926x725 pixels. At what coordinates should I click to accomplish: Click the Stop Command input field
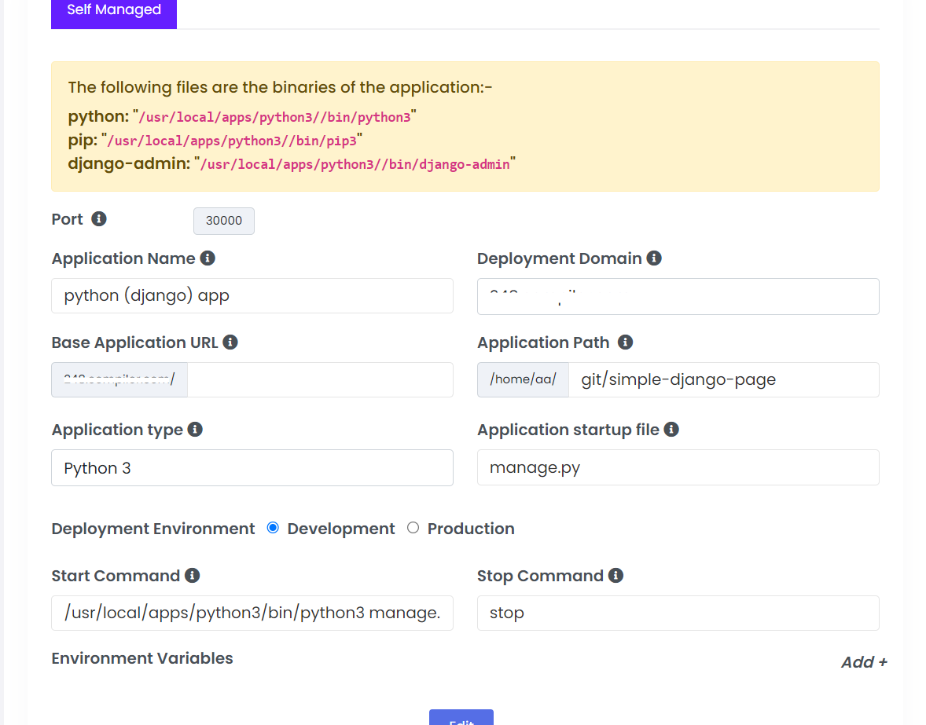coord(678,613)
